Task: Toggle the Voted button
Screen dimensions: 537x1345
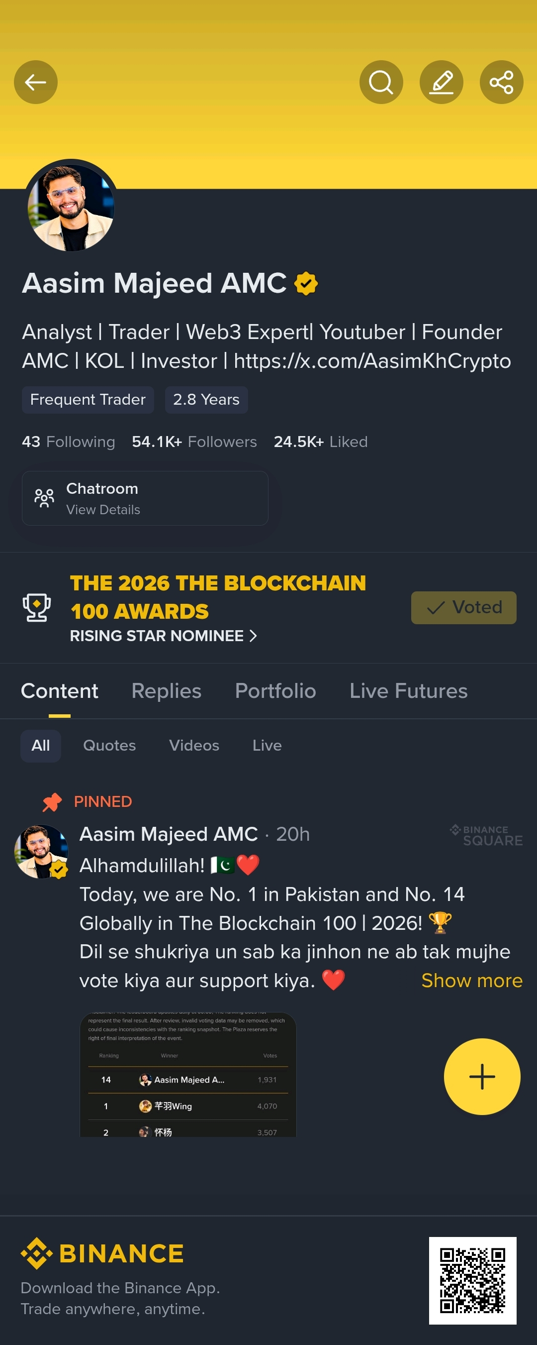Action: coord(463,607)
